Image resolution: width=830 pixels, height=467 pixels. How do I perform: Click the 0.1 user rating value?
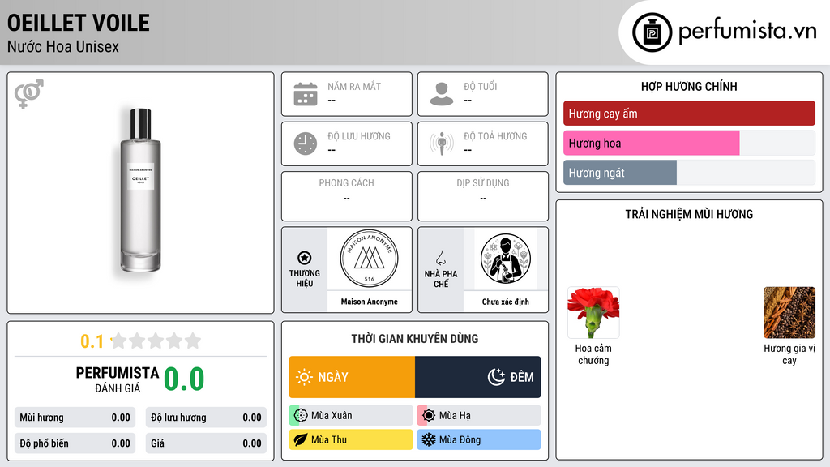coord(92,341)
